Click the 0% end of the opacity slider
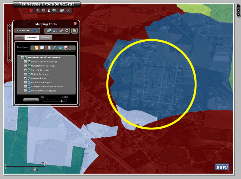 (x=43, y=101)
